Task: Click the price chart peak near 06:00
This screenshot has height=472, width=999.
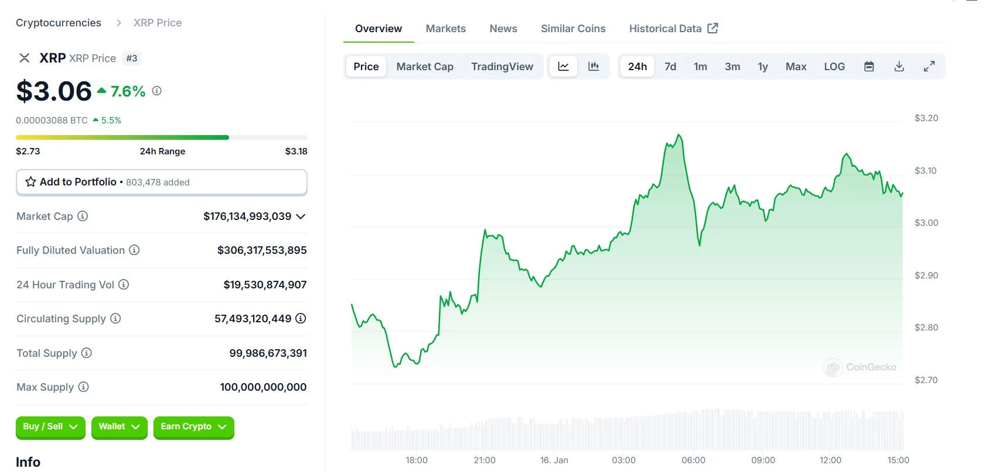Action: (680, 136)
